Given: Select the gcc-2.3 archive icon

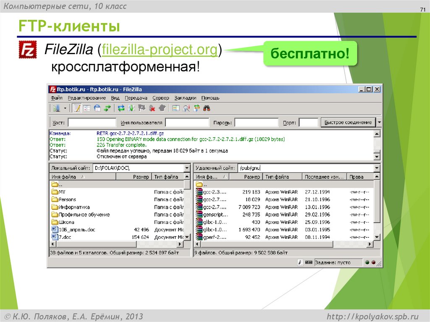Looking at the screenshot, I should 199,192.
